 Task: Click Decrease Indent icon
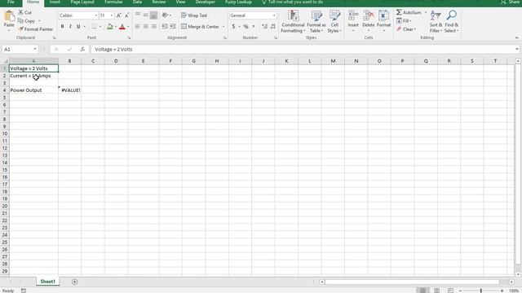[165, 26]
